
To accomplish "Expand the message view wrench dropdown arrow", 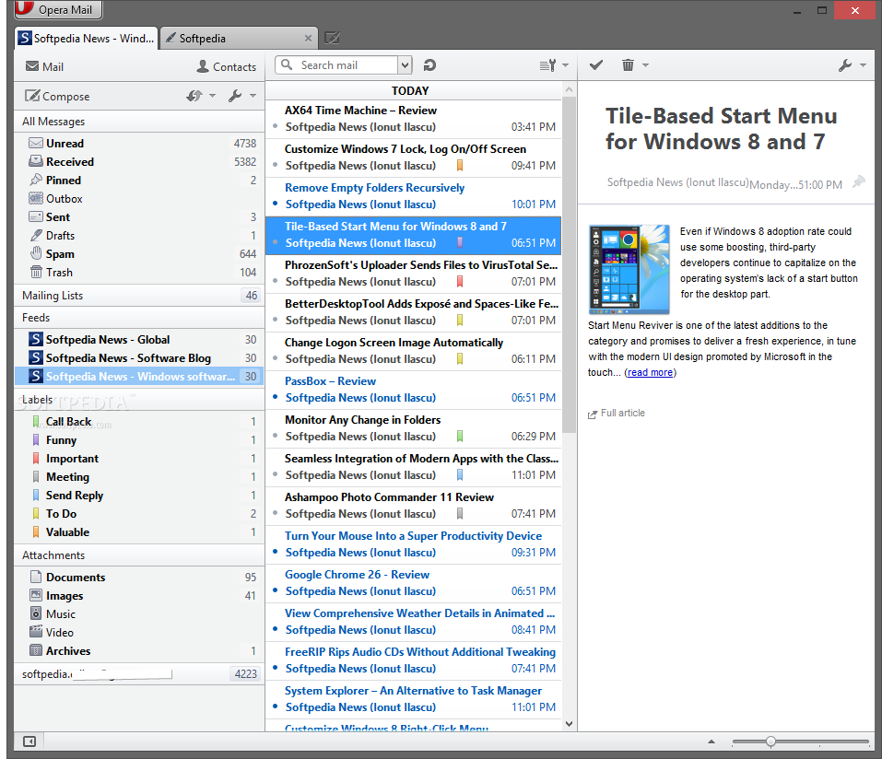I will click(x=863, y=65).
